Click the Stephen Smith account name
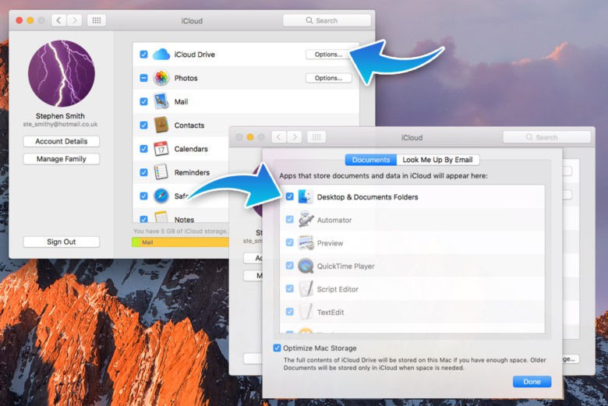This screenshot has height=406, width=608. tap(60, 116)
